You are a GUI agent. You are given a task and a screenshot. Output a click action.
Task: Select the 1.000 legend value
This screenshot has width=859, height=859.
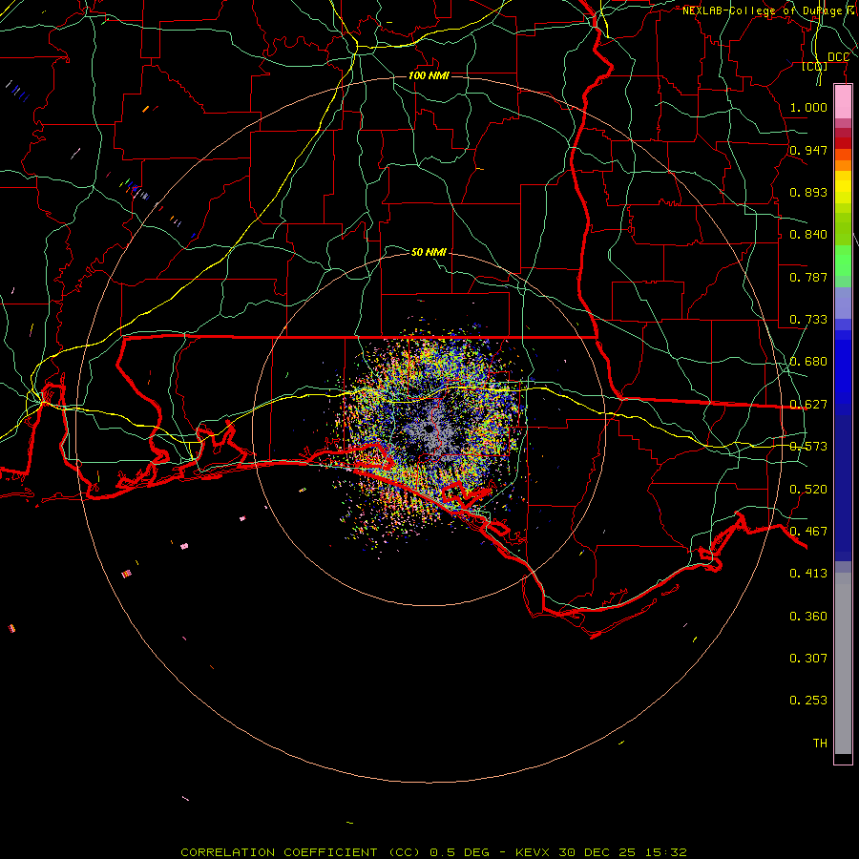[x=808, y=107]
